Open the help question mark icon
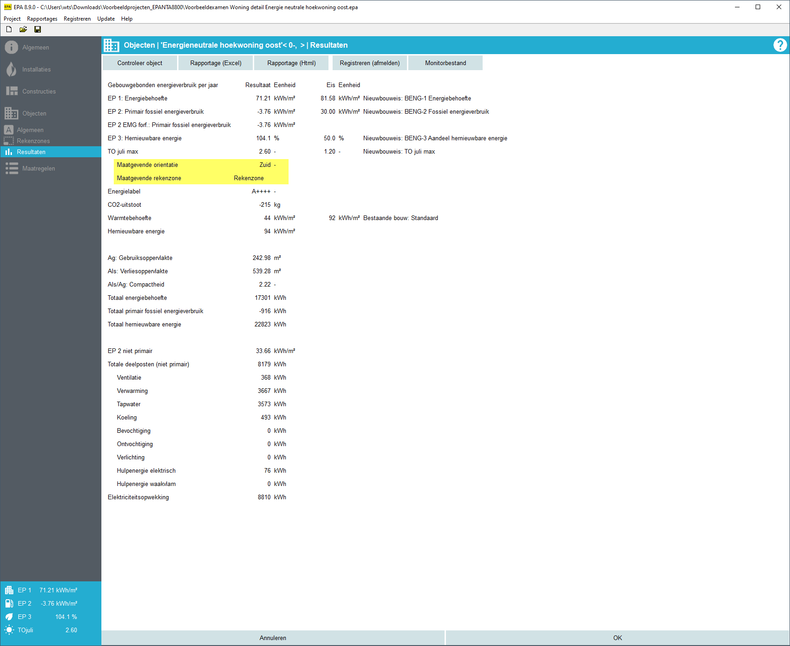 coord(780,45)
